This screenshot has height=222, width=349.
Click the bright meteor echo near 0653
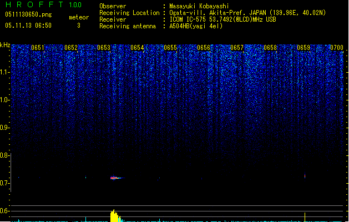pyautogui.click(x=117, y=178)
